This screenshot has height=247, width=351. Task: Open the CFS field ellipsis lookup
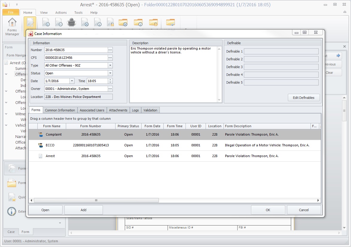(110, 58)
